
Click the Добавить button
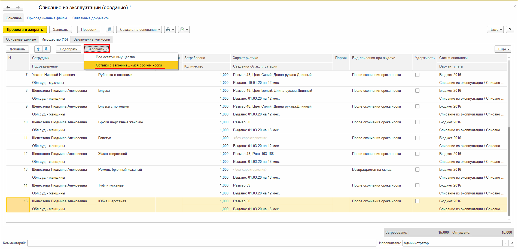coord(17,49)
